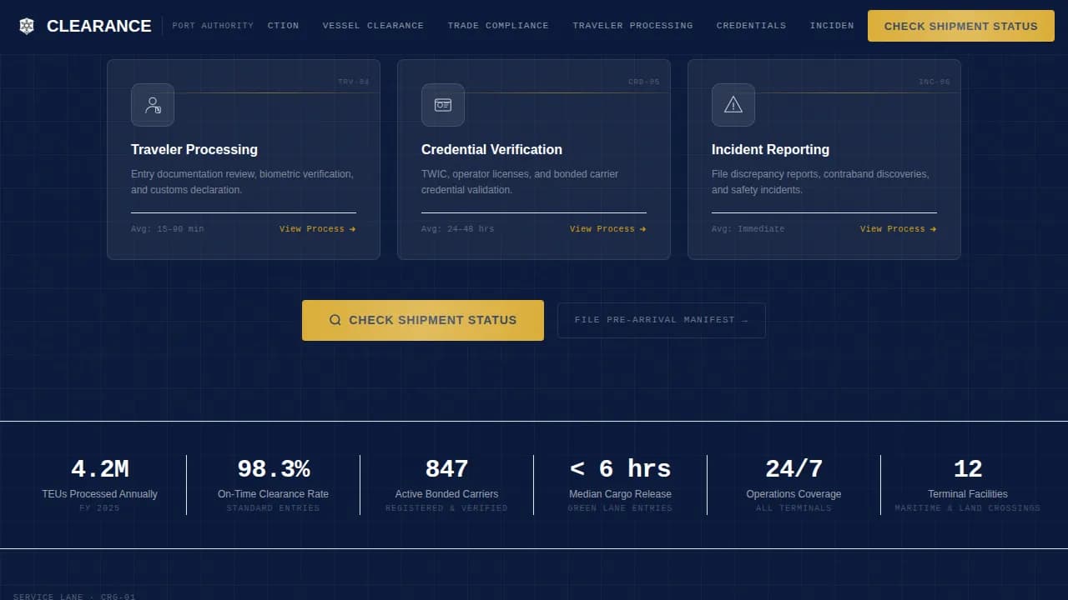Open the Vessel Clearance menu item

(373, 26)
